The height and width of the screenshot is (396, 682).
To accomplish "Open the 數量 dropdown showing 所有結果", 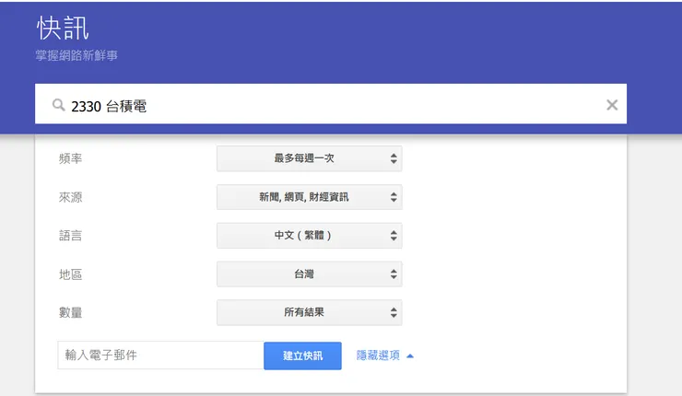I will [310, 312].
